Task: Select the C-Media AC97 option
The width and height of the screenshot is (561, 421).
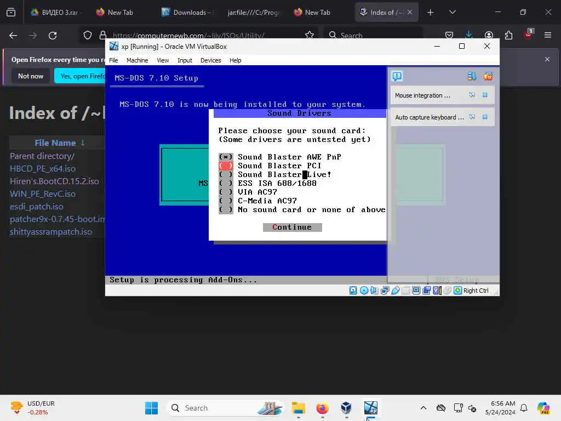Action: 257,201
